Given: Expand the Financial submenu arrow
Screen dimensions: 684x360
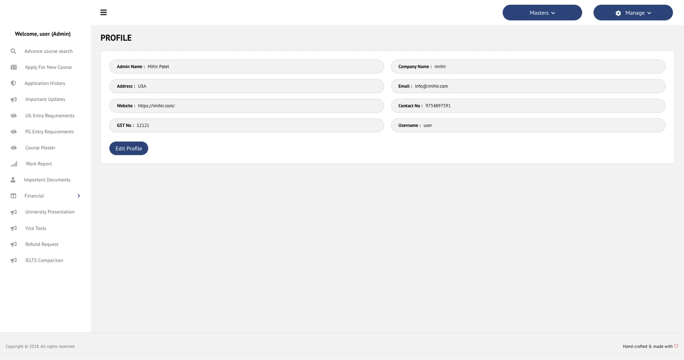Looking at the screenshot, I should 79,196.
